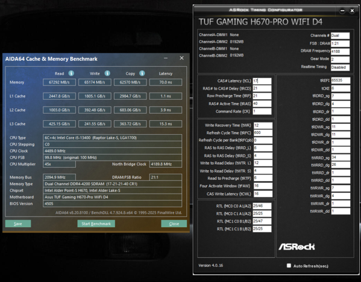Click the Gear Mode value box
The image size is (361, 282).
coord(340,60)
